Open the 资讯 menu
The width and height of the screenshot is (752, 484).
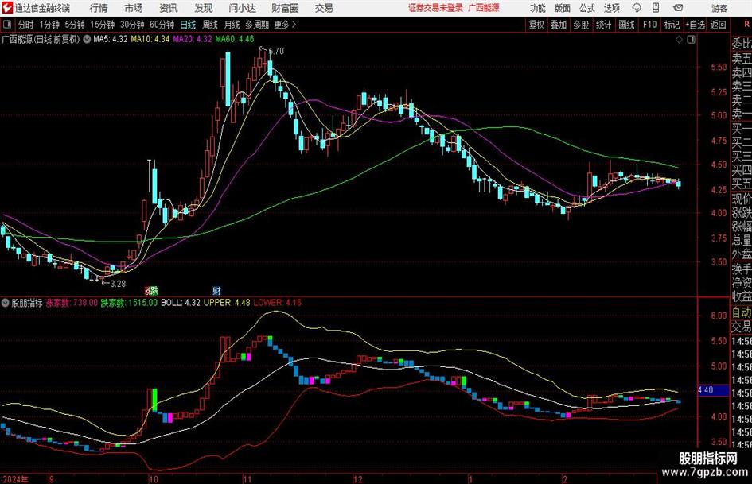click(x=169, y=8)
